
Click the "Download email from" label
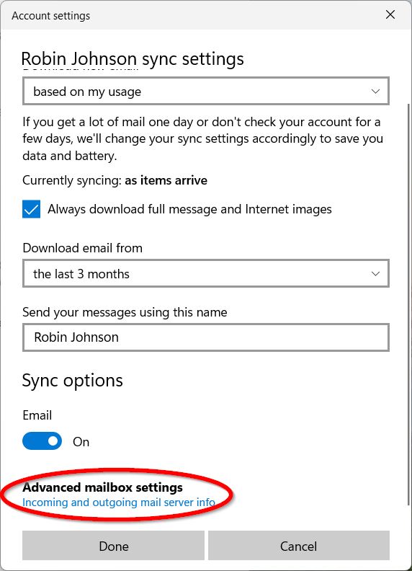tap(82, 248)
